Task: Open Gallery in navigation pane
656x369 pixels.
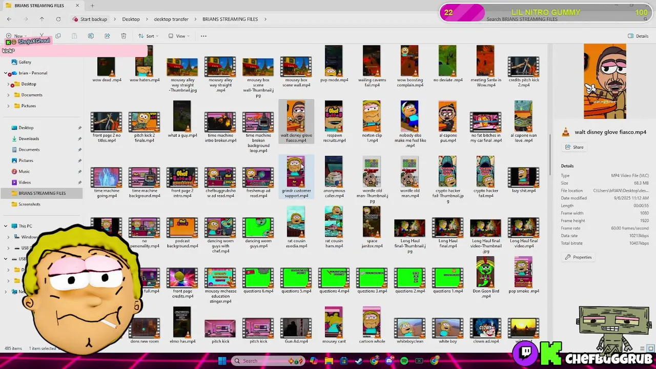Action: pyautogui.click(x=25, y=62)
